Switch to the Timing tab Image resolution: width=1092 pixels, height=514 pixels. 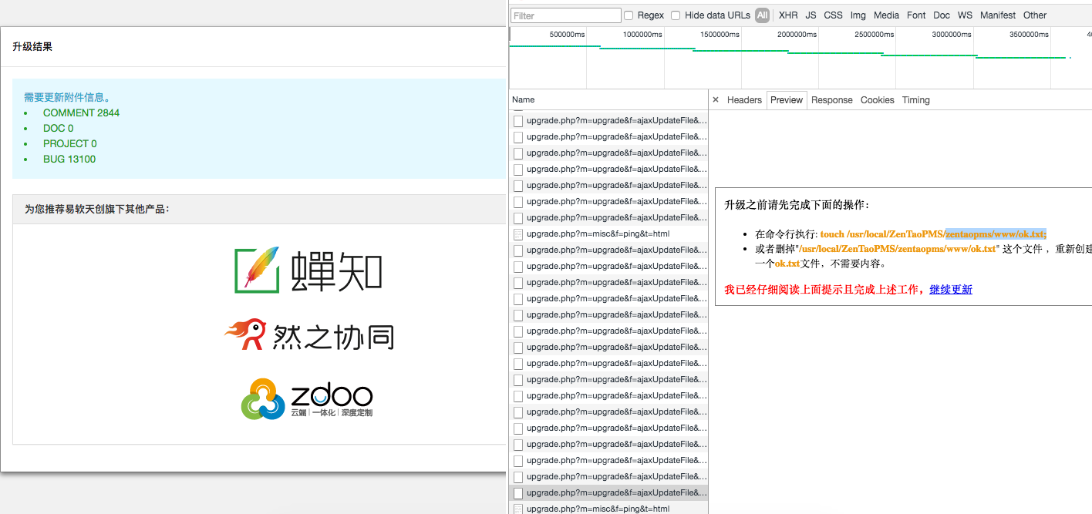coord(915,100)
